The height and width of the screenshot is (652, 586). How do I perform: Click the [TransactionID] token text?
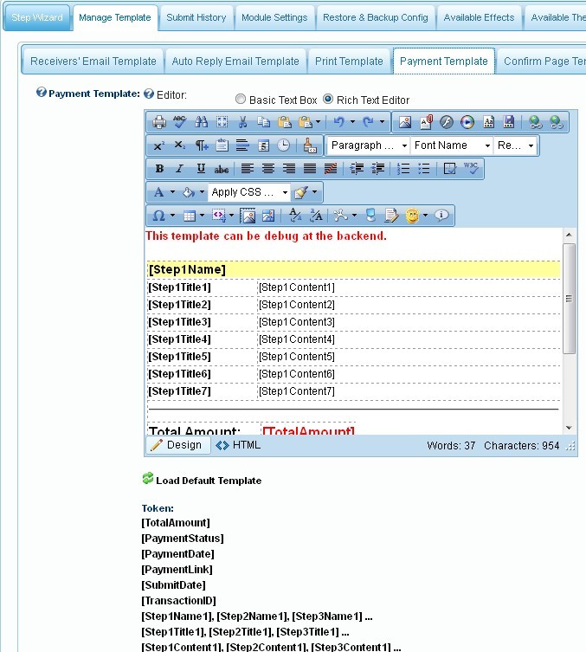pos(178,600)
